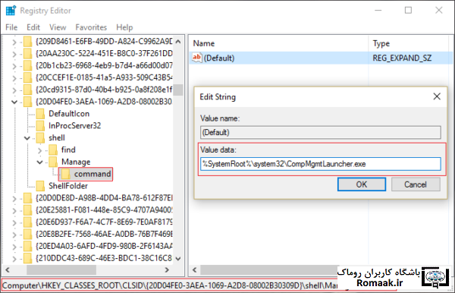Select the Manage tree item label

click(x=76, y=162)
